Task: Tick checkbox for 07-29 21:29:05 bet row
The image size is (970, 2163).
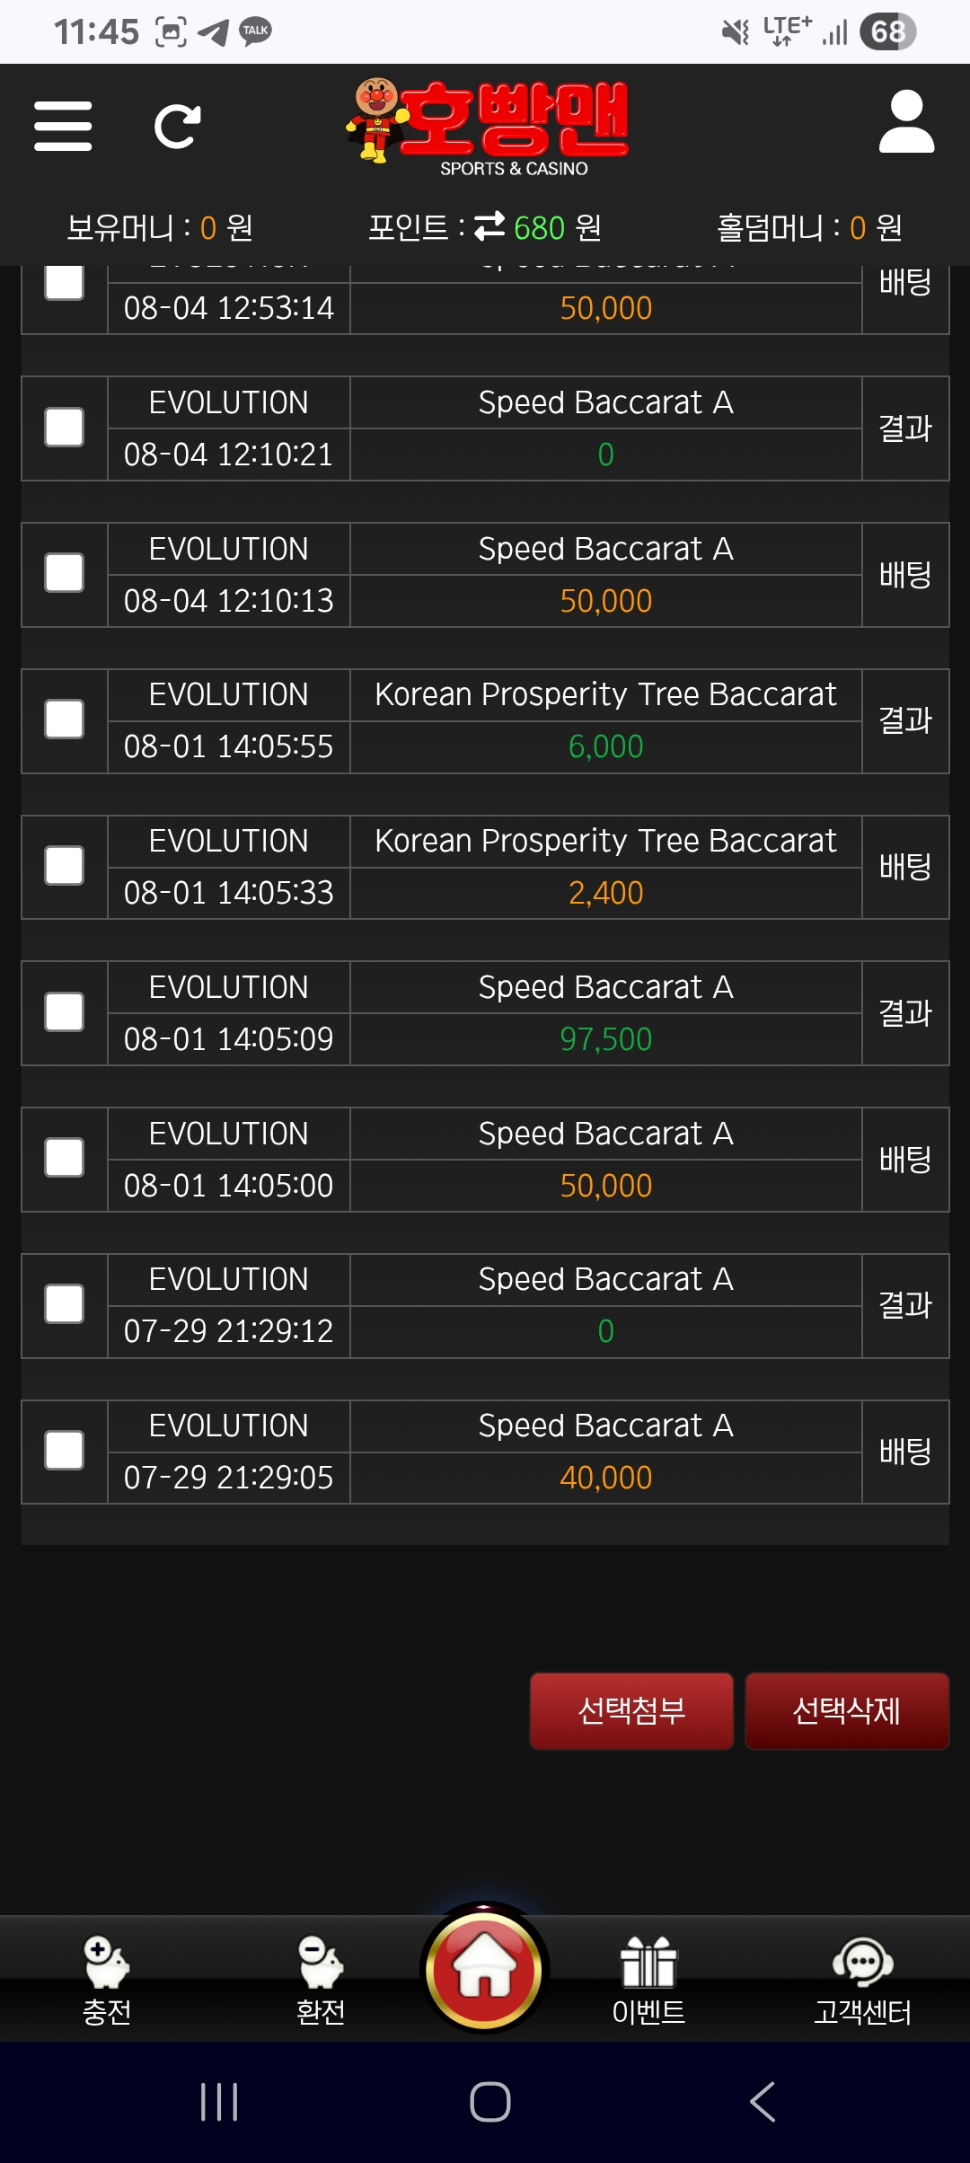Action: 65,1451
